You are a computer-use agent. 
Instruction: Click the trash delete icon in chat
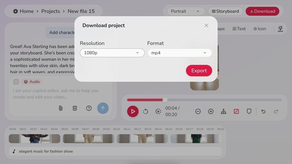coord(75,108)
